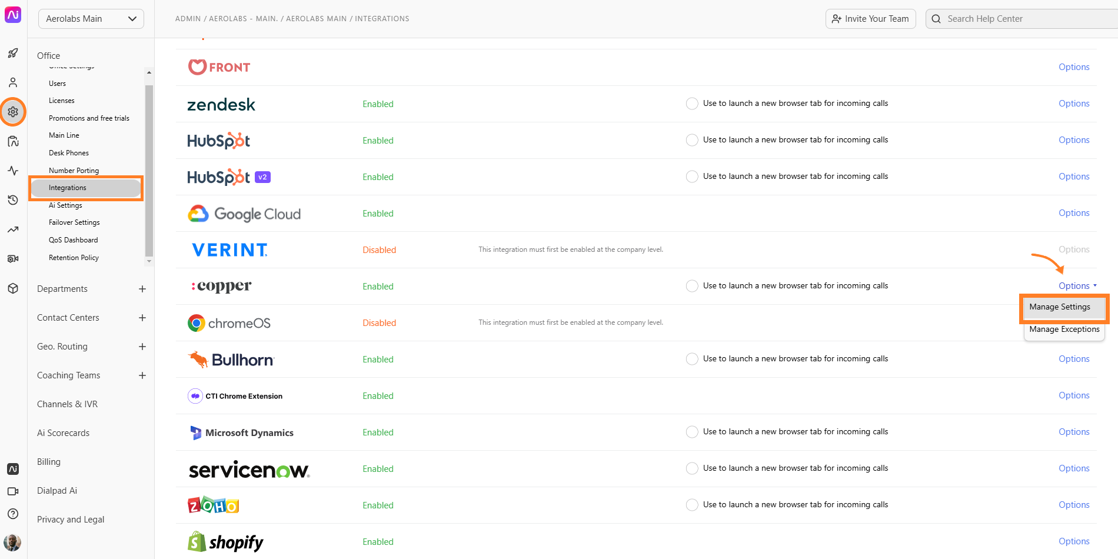Click the Dialpad logo in the rail
Image resolution: width=1118 pixels, height=559 pixels.
13,14
